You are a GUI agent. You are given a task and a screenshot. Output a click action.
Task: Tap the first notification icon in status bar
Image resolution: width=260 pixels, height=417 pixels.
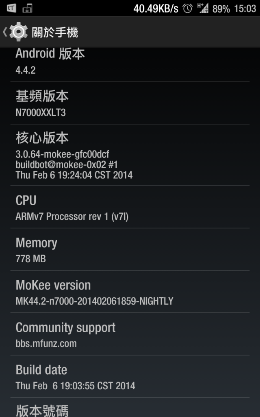pyautogui.click(x=11, y=8)
